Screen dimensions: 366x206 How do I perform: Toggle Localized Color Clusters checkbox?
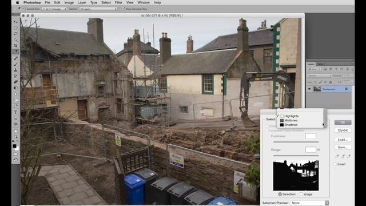(266, 130)
